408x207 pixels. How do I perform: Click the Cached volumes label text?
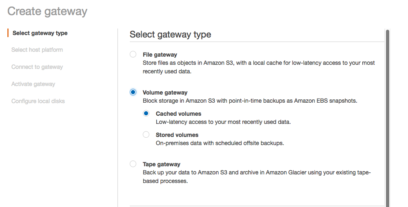179,114
